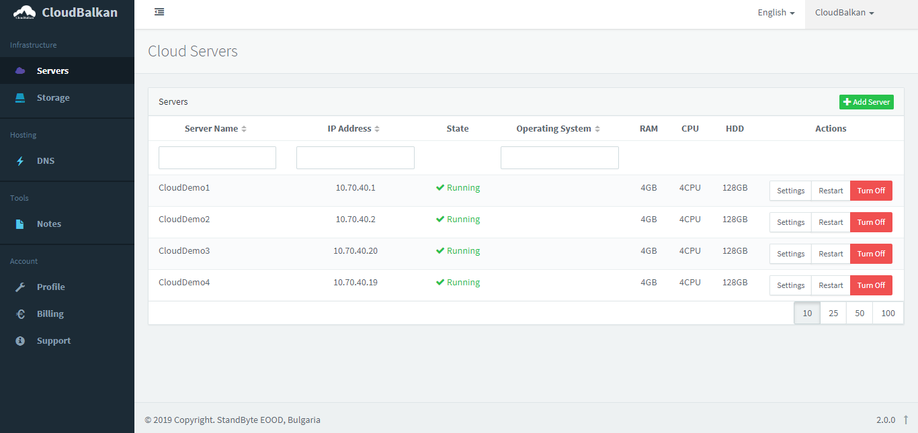Viewport: 918px width, 433px height.
Task: Click the Storage drive icon in sidebar
Action: pyautogui.click(x=20, y=98)
